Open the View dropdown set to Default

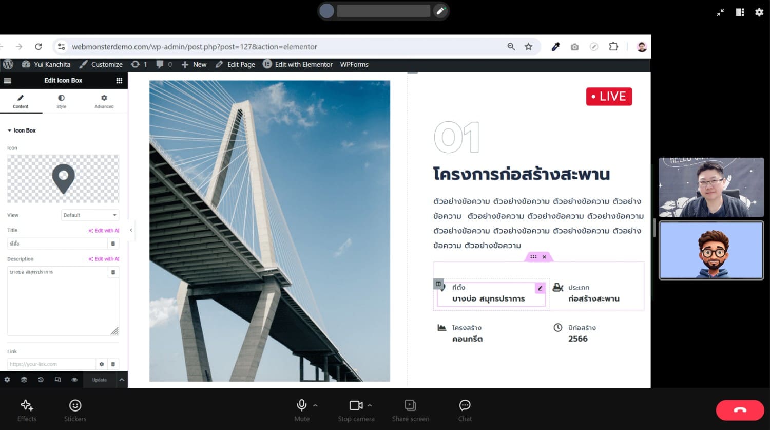pyautogui.click(x=90, y=215)
